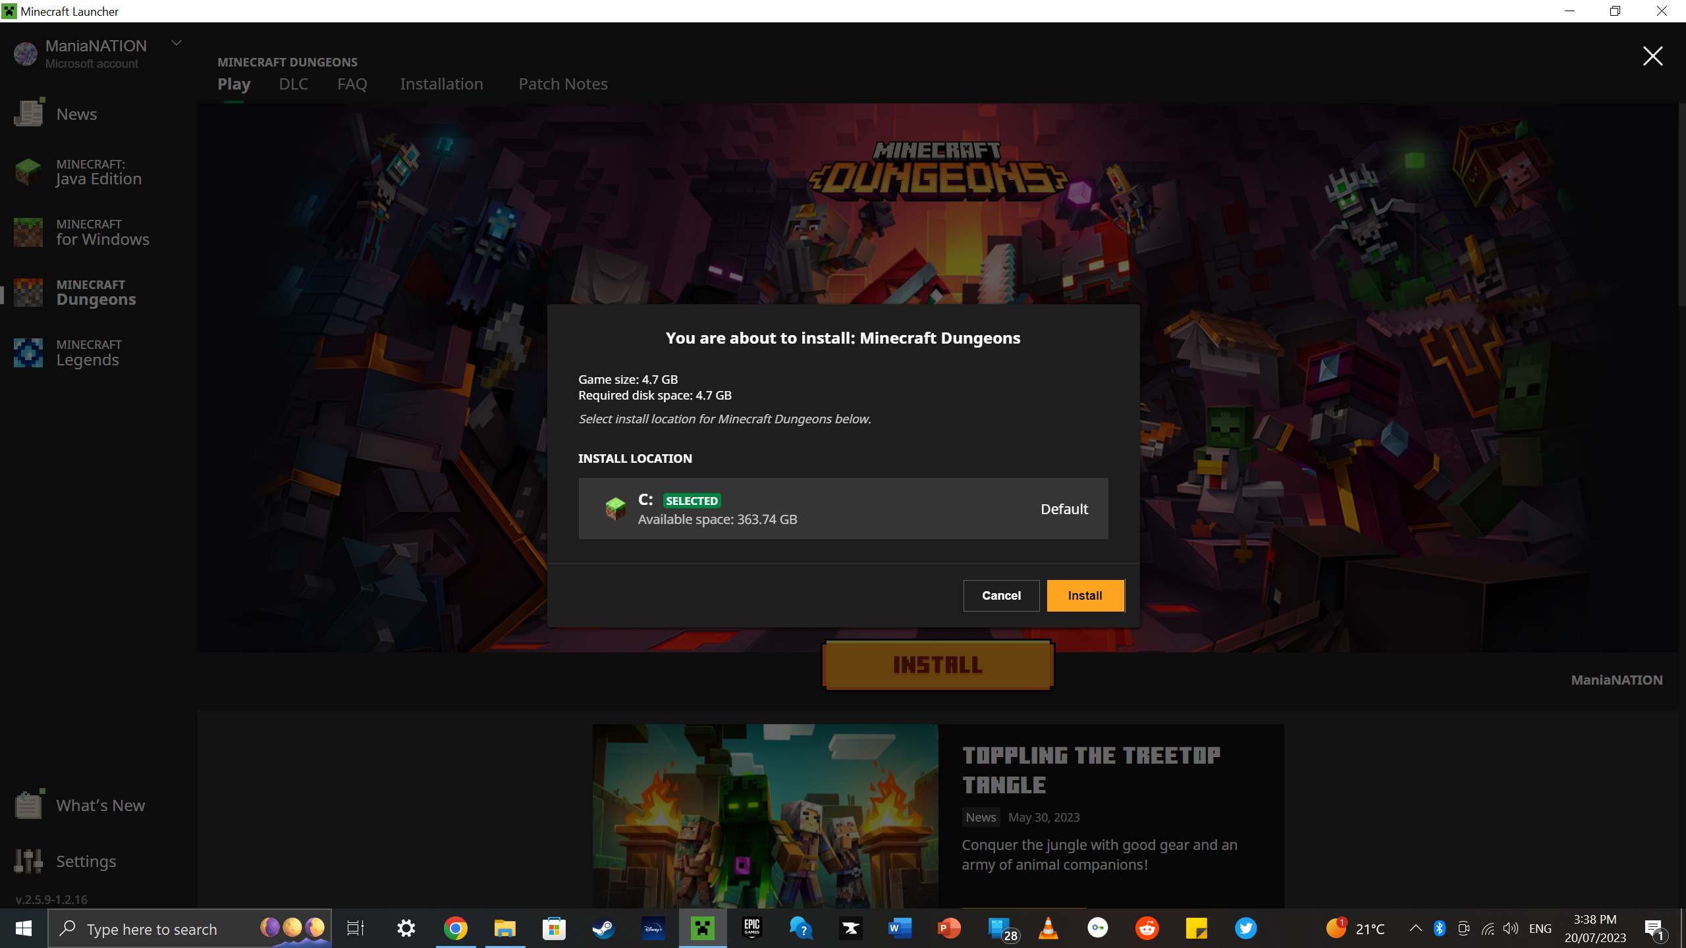Open Steam from the taskbar

pyautogui.click(x=603, y=929)
